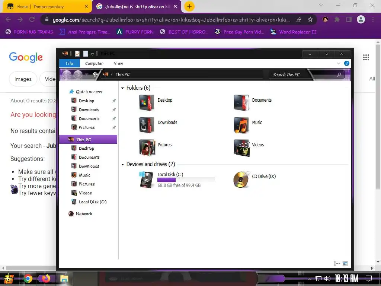This screenshot has width=381, height=286.
Task: Open the notification center icon
Action: (369, 279)
